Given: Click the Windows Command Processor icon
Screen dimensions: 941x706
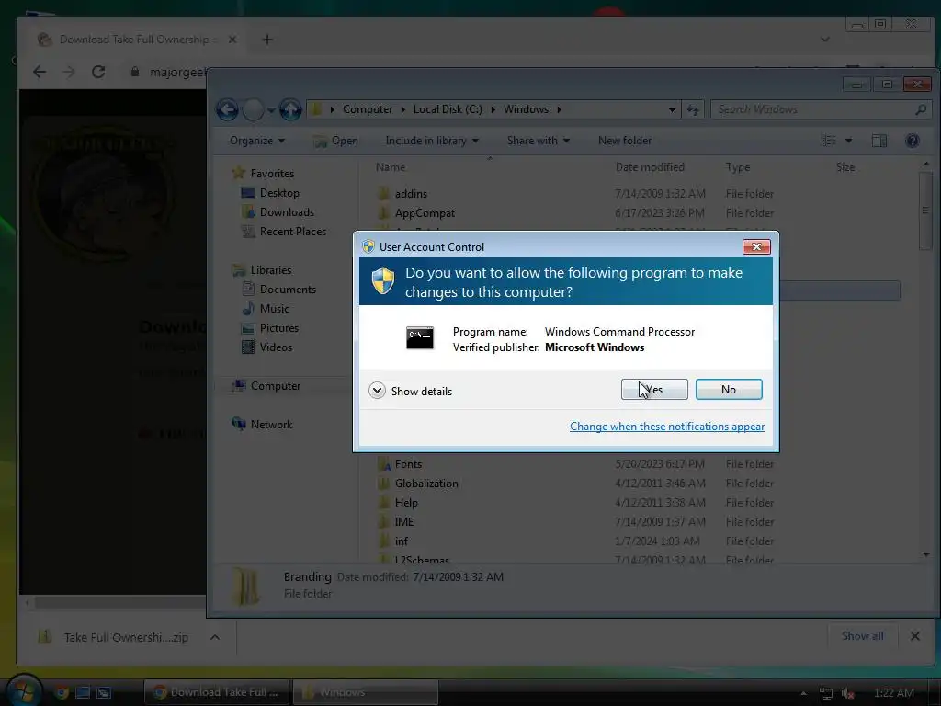Looking at the screenshot, I should coord(419,338).
